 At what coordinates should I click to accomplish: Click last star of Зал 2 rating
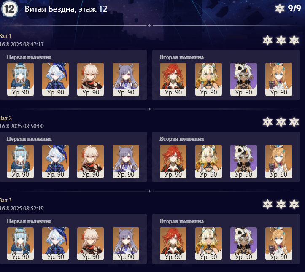point(294,122)
